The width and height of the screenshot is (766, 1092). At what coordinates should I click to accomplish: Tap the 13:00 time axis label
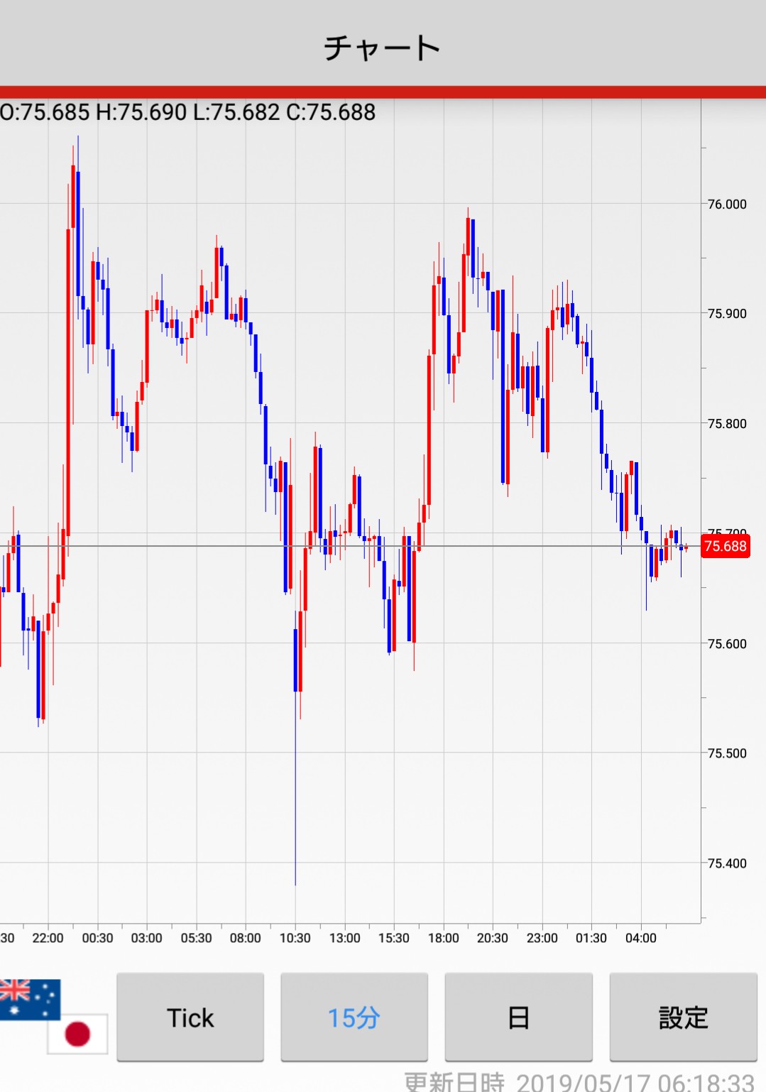(344, 938)
